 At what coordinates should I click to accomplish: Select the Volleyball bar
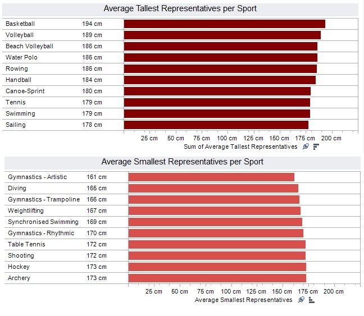(222, 35)
